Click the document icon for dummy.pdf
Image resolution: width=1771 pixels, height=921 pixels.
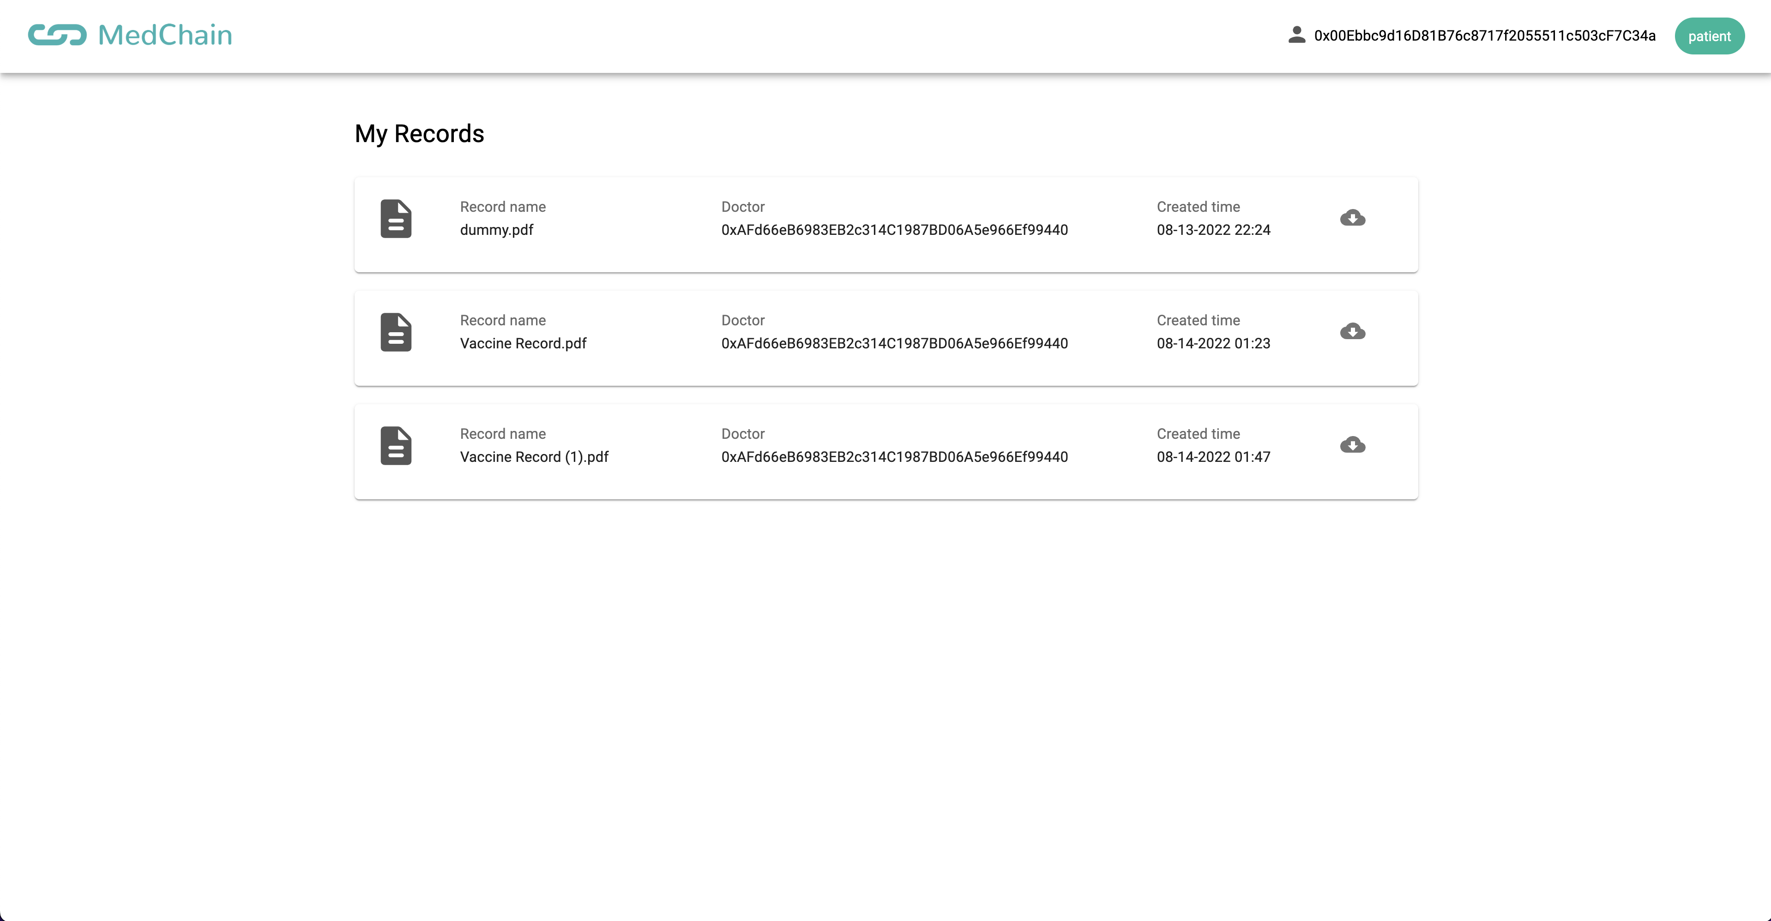click(x=396, y=219)
